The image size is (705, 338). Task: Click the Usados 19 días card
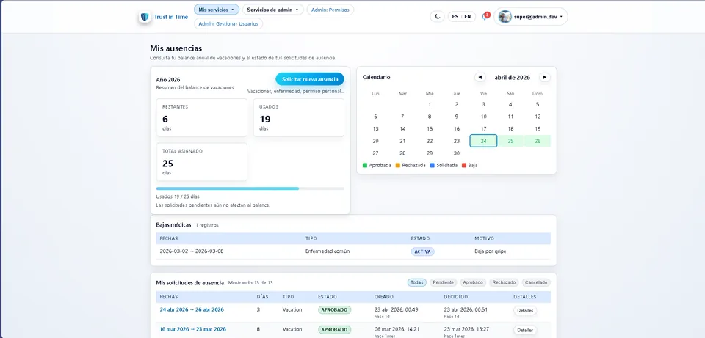click(299, 117)
